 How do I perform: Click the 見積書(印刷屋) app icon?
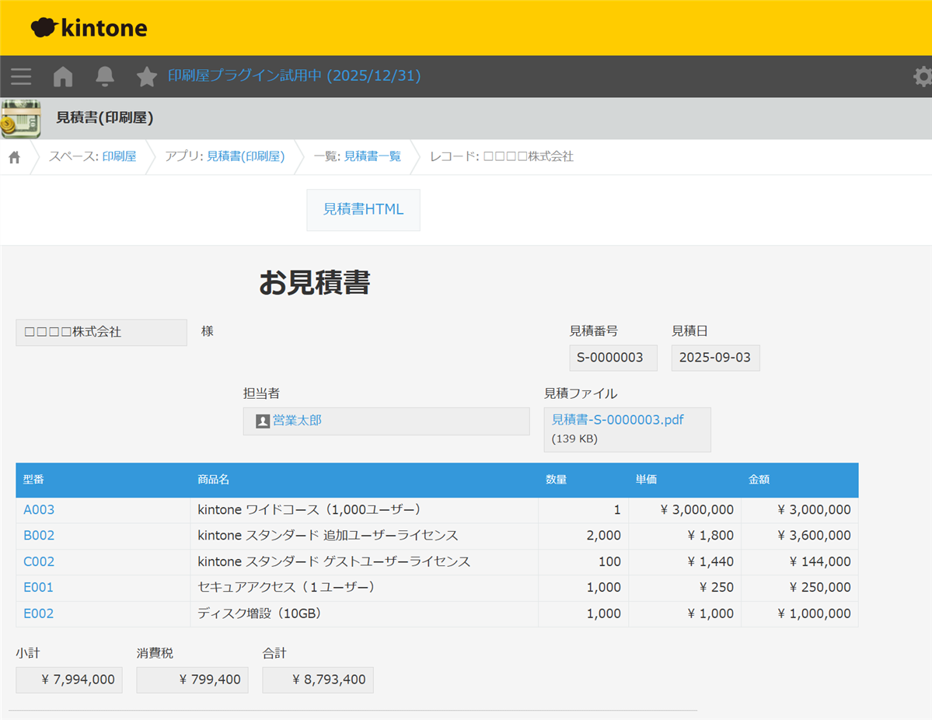click(21, 118)
